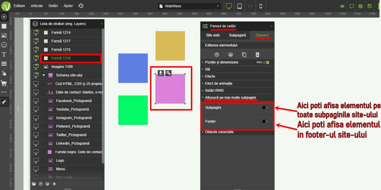Open the WebWave page dropdown
The image size is (381, 190).
pos(189,6)
